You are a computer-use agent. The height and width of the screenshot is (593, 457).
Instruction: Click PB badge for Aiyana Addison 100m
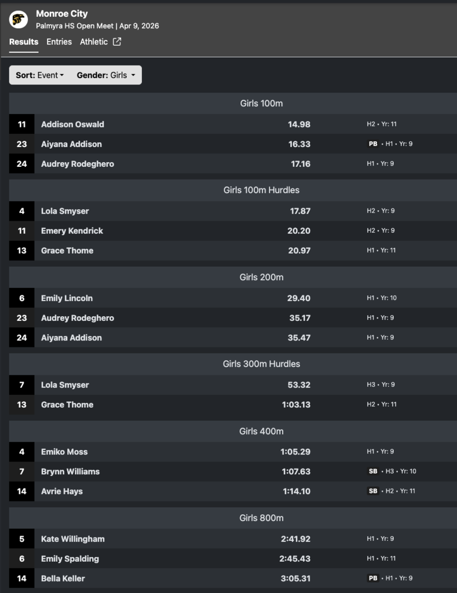(x=373, y=144)
